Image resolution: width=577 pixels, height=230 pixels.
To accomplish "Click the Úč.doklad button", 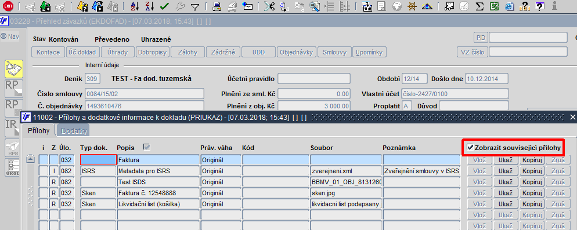I will [x=83, y=52].
